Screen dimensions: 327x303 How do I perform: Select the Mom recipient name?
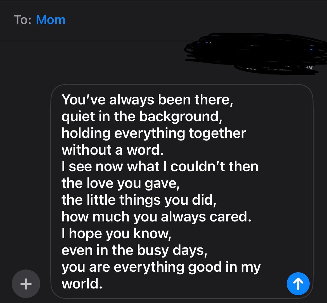(51, 20)
